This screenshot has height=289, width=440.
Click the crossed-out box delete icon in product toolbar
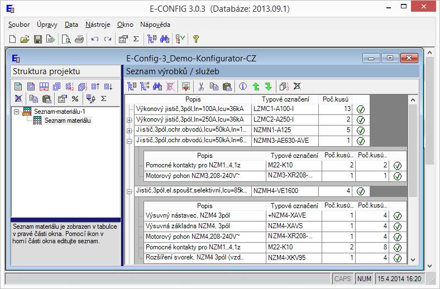point(297,86)
